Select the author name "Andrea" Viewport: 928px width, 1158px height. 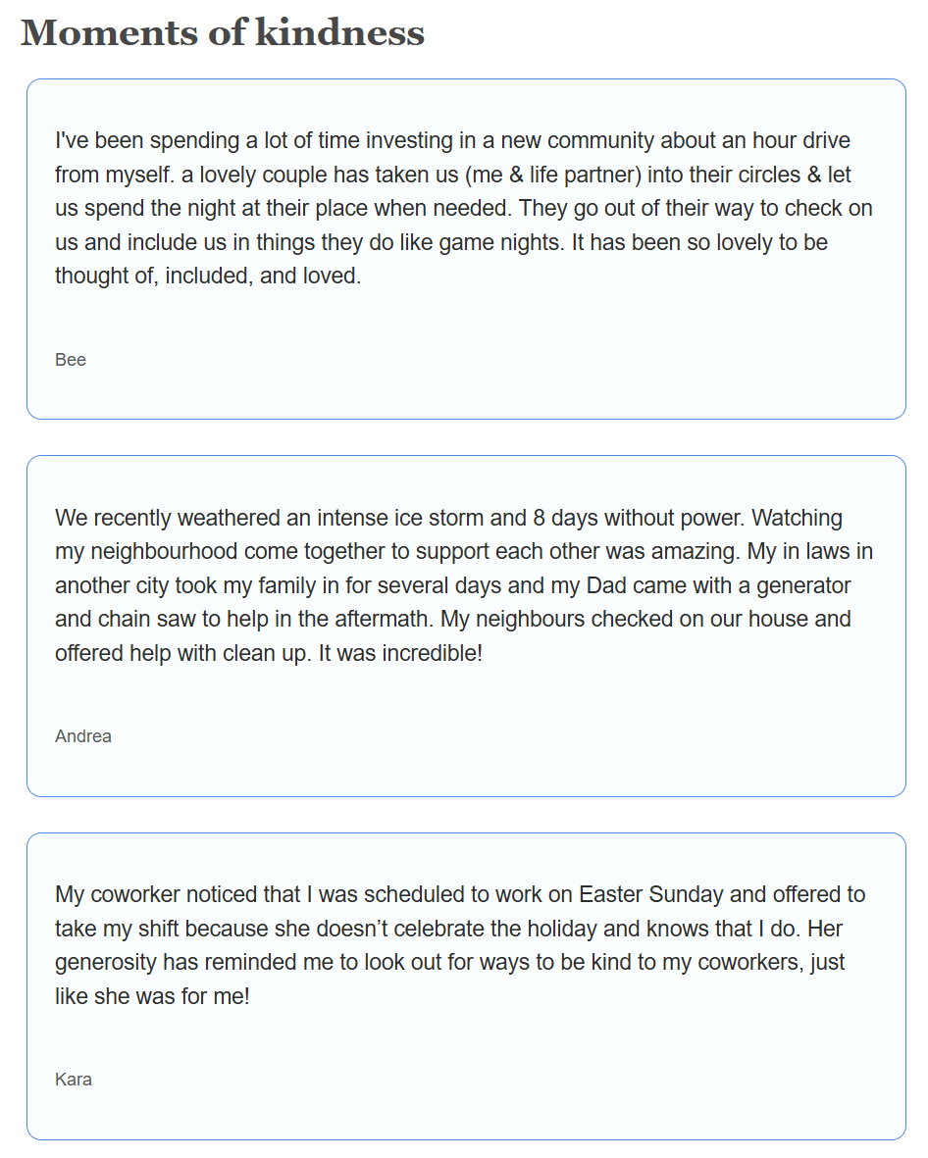click(x=83, y=736)
